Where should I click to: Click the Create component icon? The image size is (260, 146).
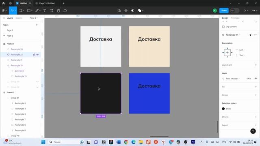pos(126,11)
